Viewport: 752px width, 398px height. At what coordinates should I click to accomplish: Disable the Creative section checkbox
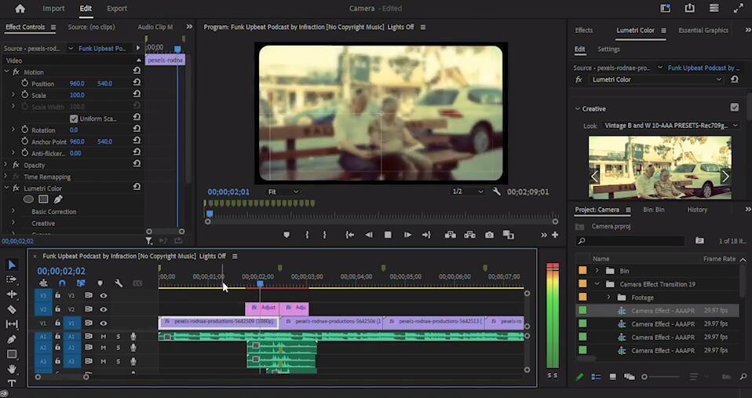click(734, 108)
